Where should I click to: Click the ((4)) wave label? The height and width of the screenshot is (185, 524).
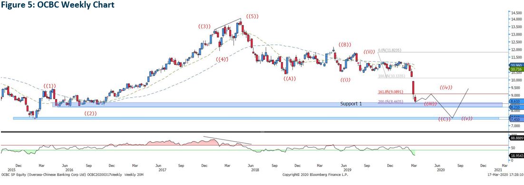point(222,59)
